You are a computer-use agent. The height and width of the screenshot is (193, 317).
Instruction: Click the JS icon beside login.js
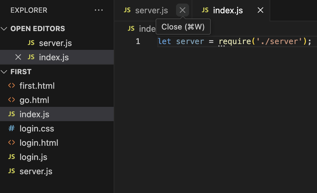[x=12, y=157]
